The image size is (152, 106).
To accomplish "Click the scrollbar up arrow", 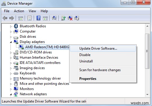I will point(147,26).
